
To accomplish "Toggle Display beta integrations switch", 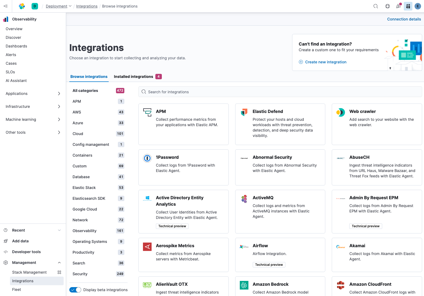I will [x=75, y=290].
